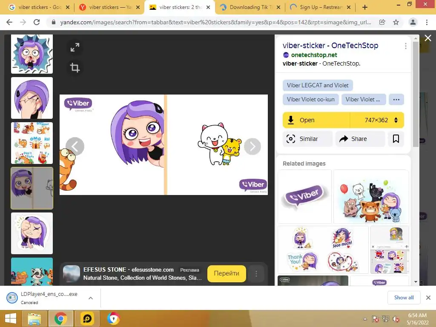Open the EFESUS STONE ad title

[x=128, y=270]
